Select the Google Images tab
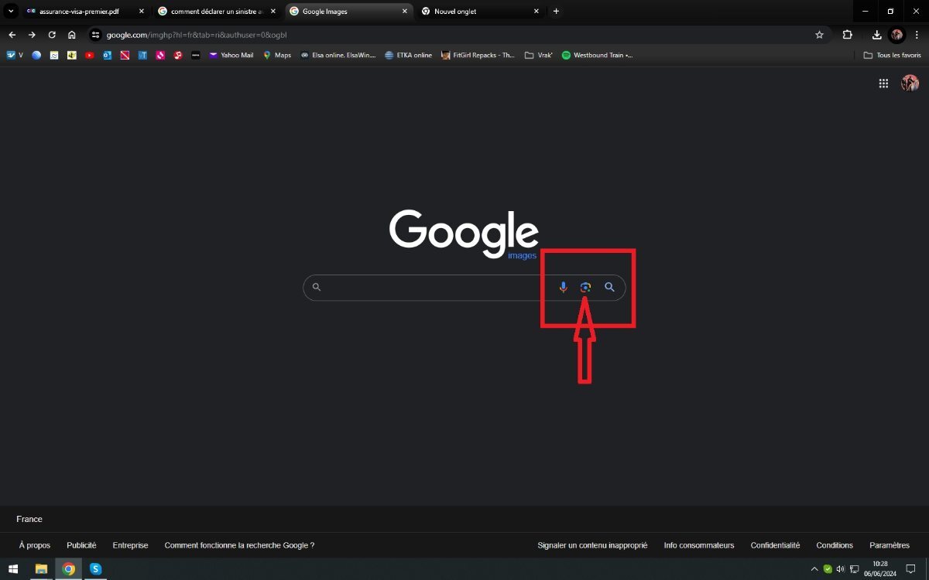The width and height of the screenshot is (929, 580). [x=348, y=12]
